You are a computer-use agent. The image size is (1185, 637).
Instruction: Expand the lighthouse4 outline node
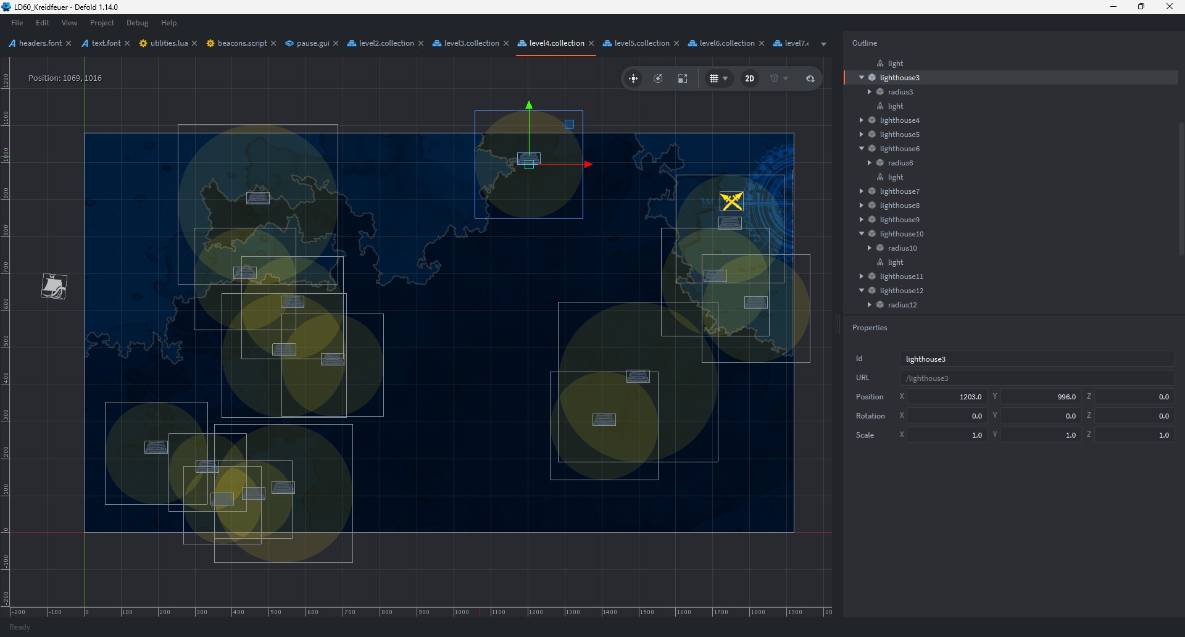tap(862, 120)
